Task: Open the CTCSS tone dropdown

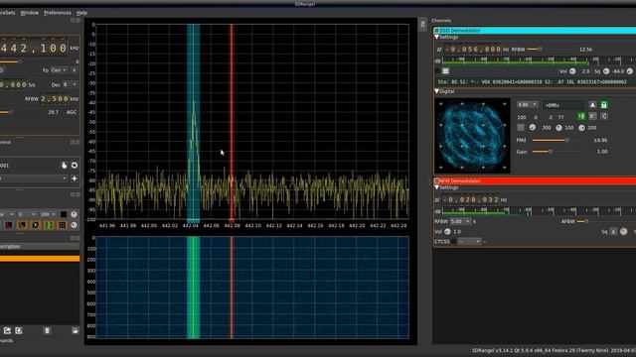Action: point(469,242)
